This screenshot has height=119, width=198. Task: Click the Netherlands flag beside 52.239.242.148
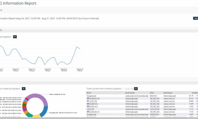click(x=88, y=98)
